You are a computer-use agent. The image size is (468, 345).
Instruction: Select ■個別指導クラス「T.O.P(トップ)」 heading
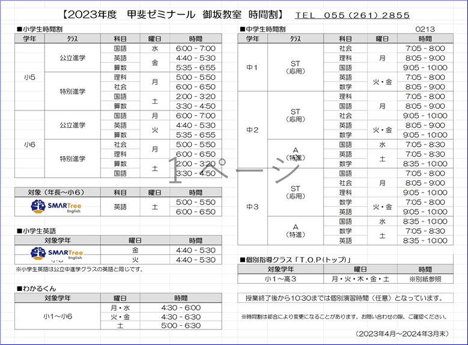pyautogui.click(x=295, y=260)
